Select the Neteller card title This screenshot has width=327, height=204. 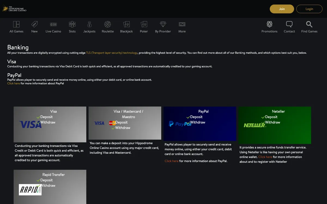pyautogui.click(x=278, y=112)
